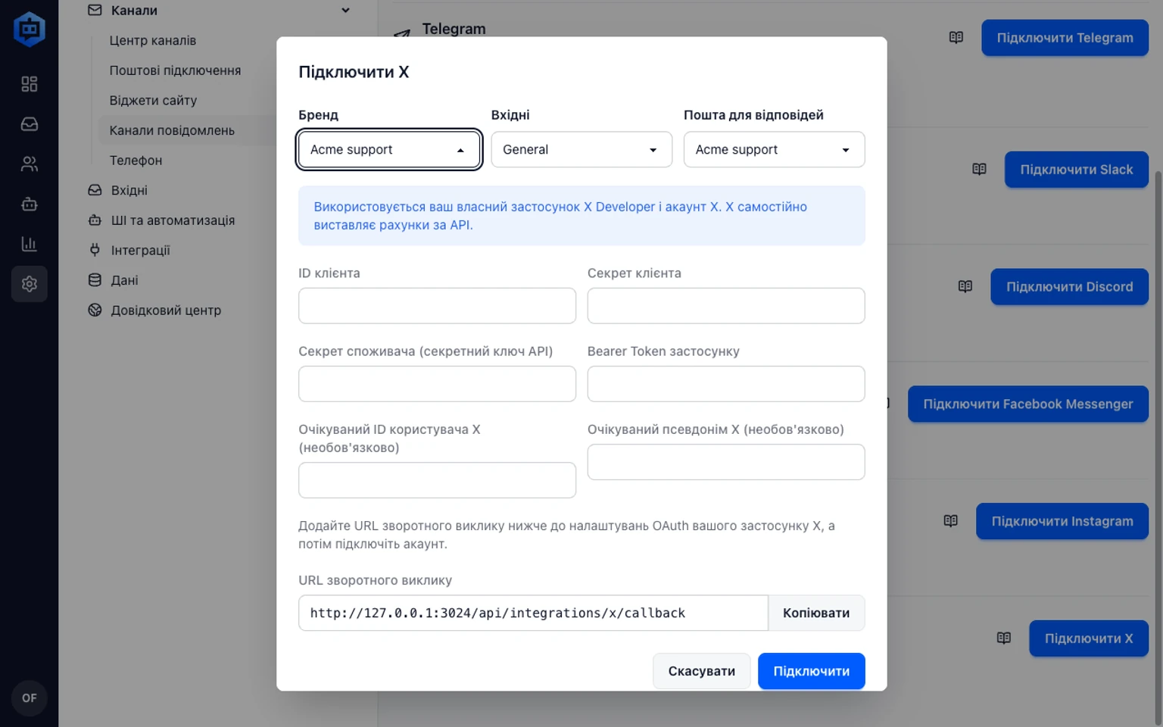The image size is (1163, 727).
Task: Click the Підключити Instagram button
Action: tap(1062, 521)
